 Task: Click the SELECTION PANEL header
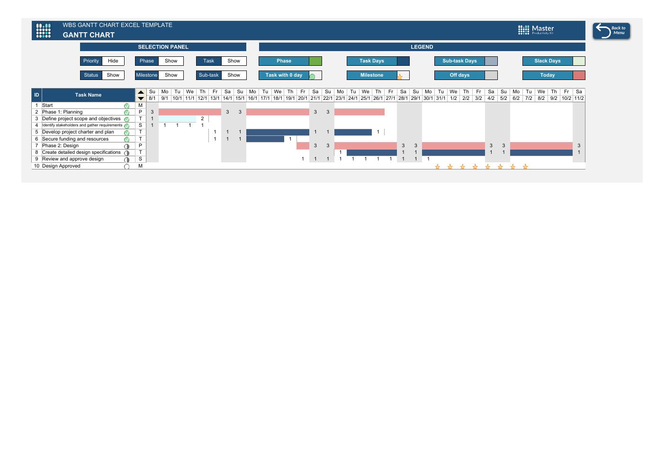point(163,47)
